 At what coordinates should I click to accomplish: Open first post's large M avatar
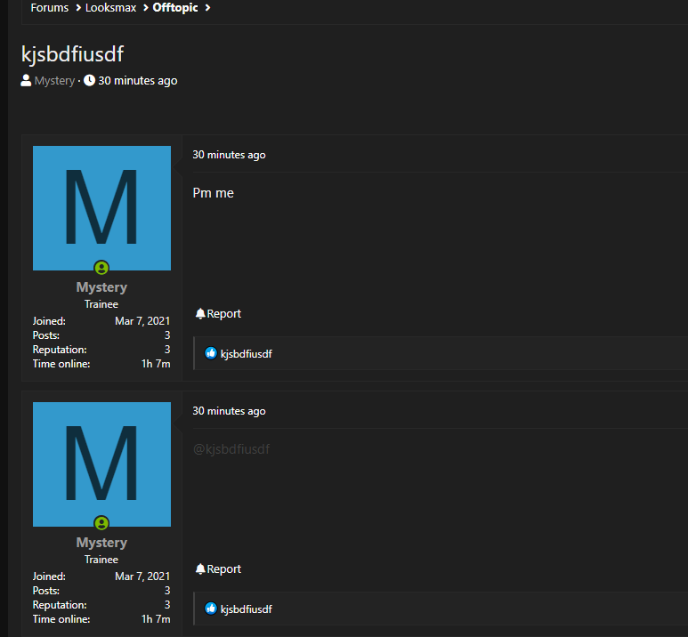101,208
